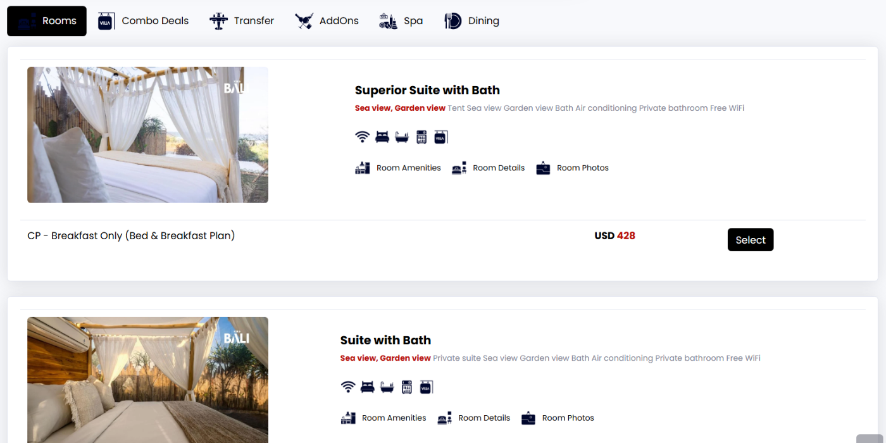
Task: Open Room Details for Suite with Bath
Action: [473, 418]
